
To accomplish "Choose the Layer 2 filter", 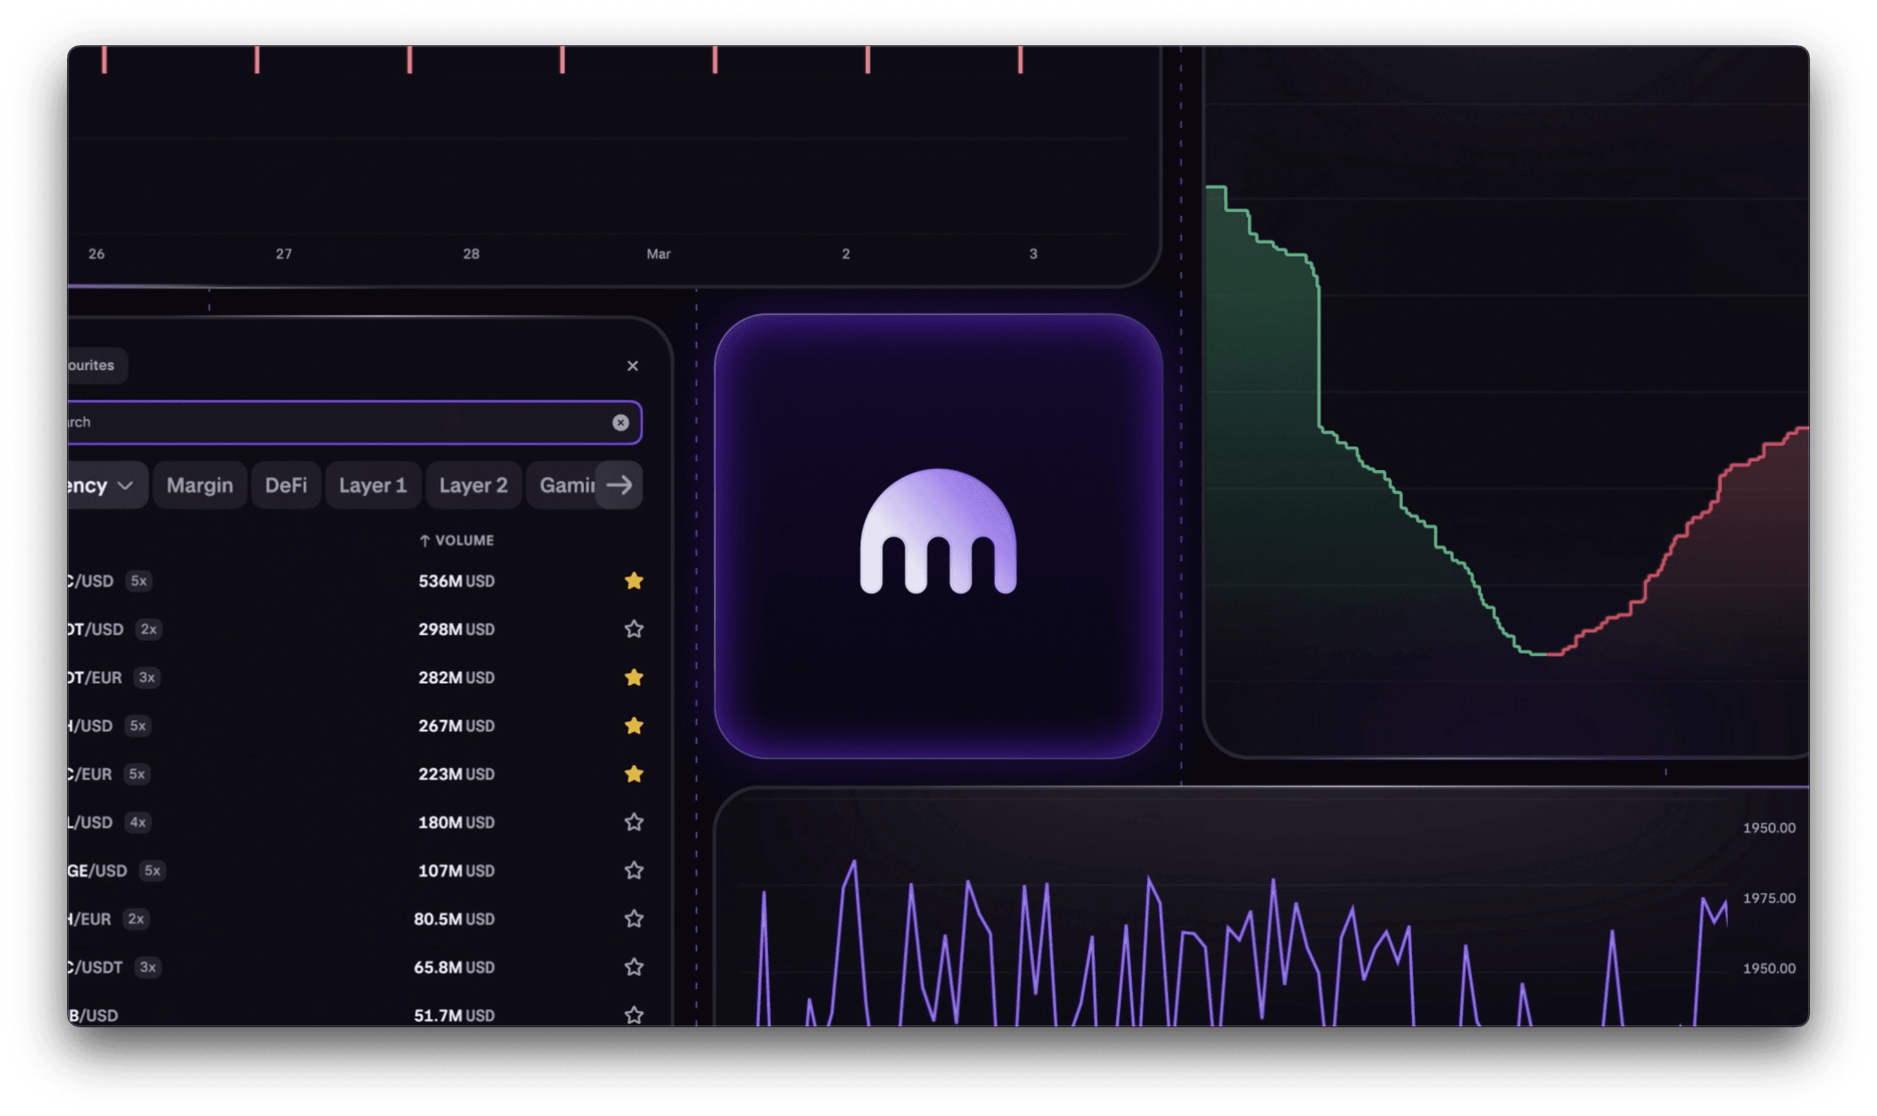I will coord(473,485).
